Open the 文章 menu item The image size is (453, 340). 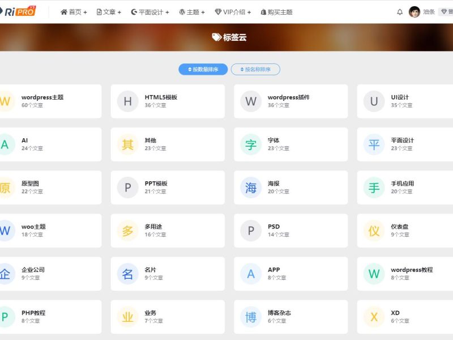[x=109, y=12]
